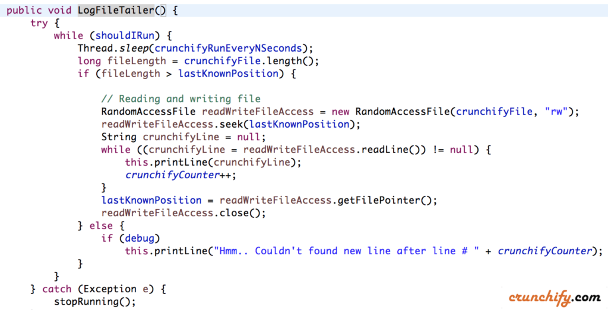Click 'getFilePointer()' method call

coord(384,201)
